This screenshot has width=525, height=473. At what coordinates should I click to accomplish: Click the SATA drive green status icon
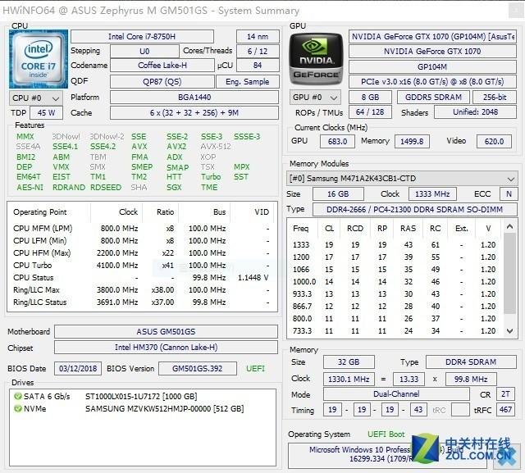17,397
